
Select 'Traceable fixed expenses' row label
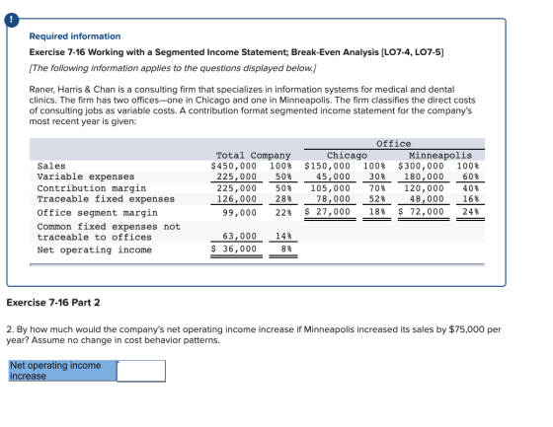tap(106, 199)
